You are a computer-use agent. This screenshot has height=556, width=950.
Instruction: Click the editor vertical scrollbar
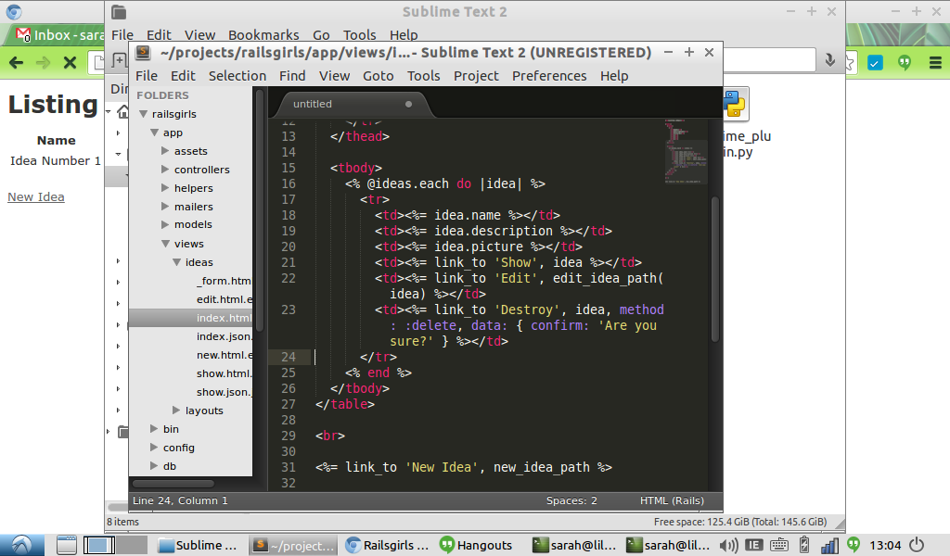coord(715,270)
